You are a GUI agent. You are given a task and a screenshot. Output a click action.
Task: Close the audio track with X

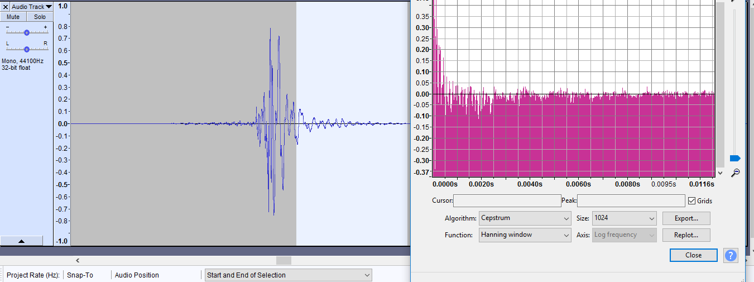coord(6,7)
